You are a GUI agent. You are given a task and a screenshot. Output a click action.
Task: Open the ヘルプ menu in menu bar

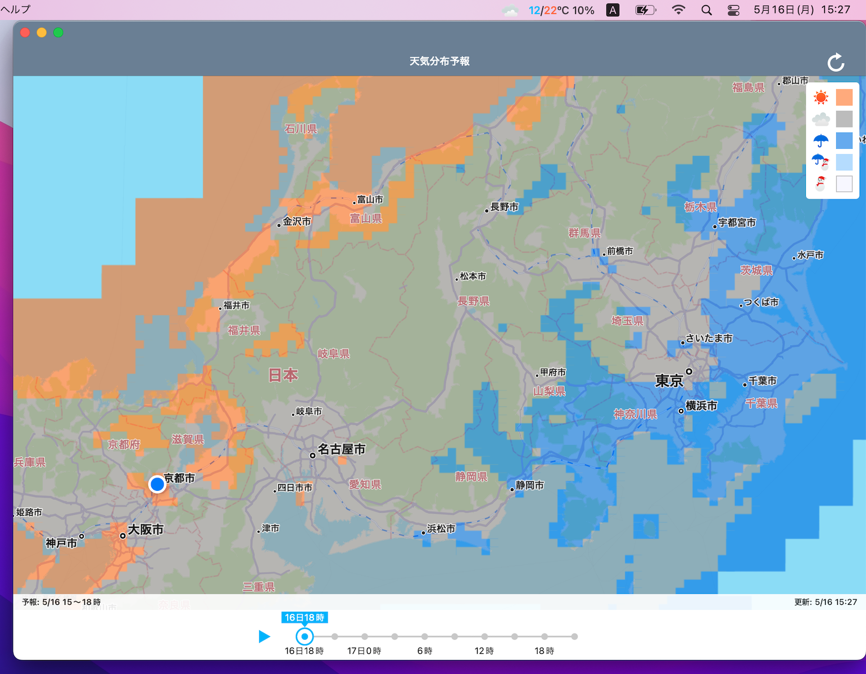click(x=16, y=10)
